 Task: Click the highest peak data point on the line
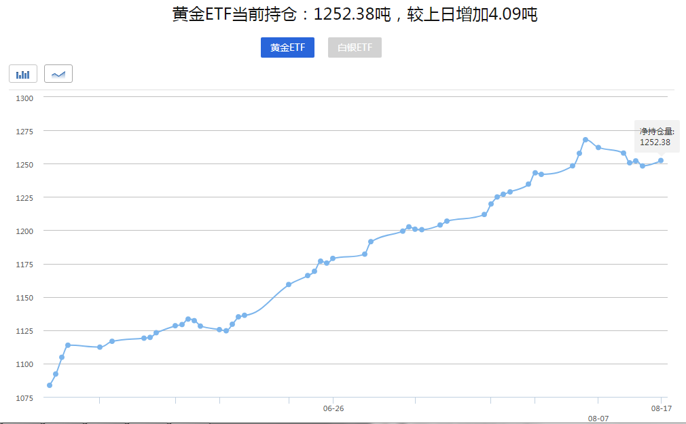[x=585, y=140]
